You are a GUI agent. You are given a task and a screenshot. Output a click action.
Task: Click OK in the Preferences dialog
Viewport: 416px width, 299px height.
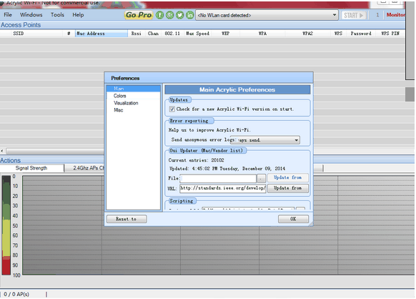coord(293,219)
